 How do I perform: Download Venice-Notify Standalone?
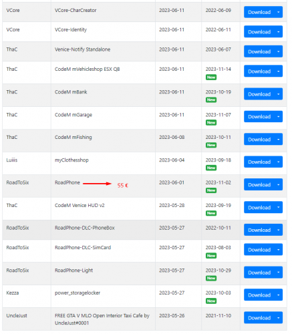(x=259, y=51)
